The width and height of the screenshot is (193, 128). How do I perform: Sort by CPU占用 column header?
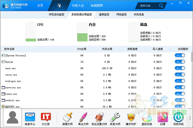click(x=82, y=49)
